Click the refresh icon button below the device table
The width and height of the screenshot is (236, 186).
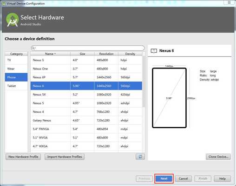click(x=140, y=157)
